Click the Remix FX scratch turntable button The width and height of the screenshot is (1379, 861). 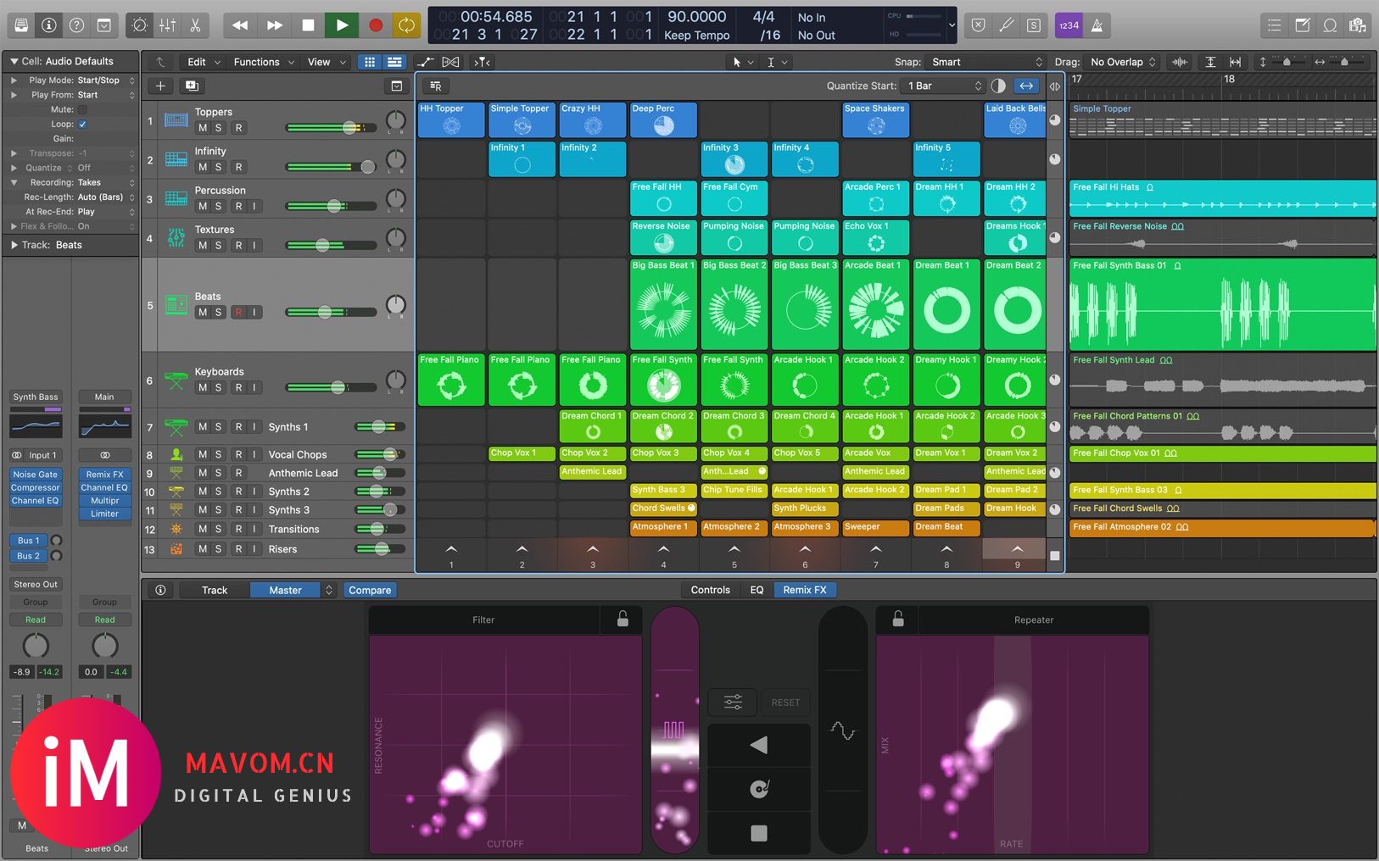pos(759,789)
